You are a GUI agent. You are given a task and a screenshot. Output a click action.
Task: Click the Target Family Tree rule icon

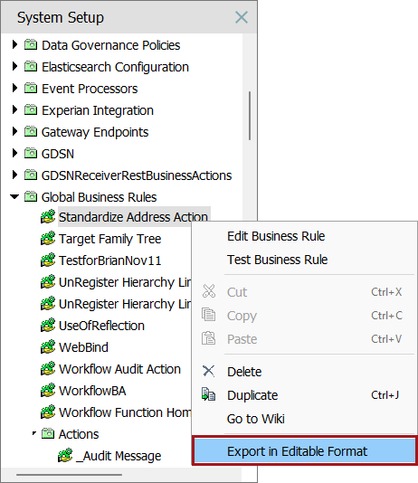[x=48, y=239]
